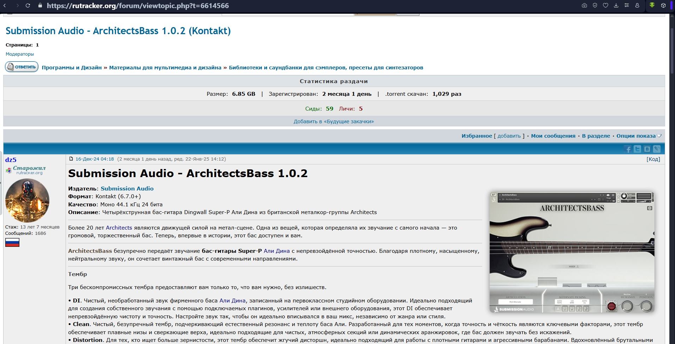Click the Ответить reply button
The width and height of the screenshot is (675, 344).
tap(22, 67)
